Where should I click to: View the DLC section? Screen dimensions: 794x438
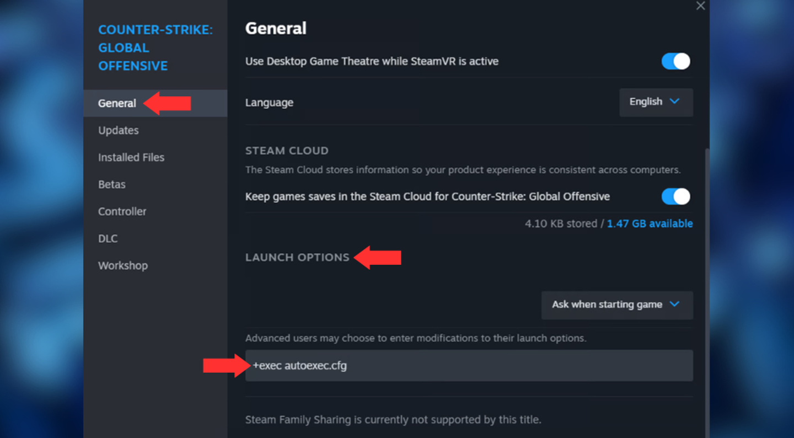click(108, 238)
